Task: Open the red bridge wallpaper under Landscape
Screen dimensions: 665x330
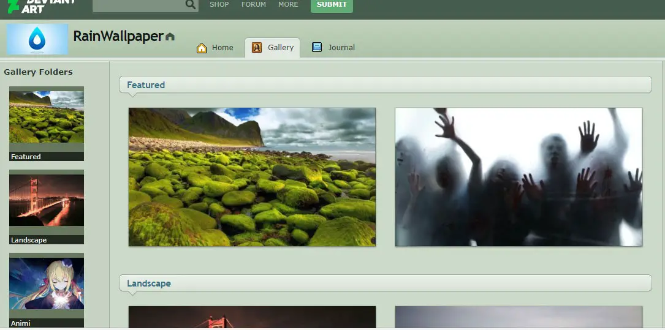Action: point(252,317)
